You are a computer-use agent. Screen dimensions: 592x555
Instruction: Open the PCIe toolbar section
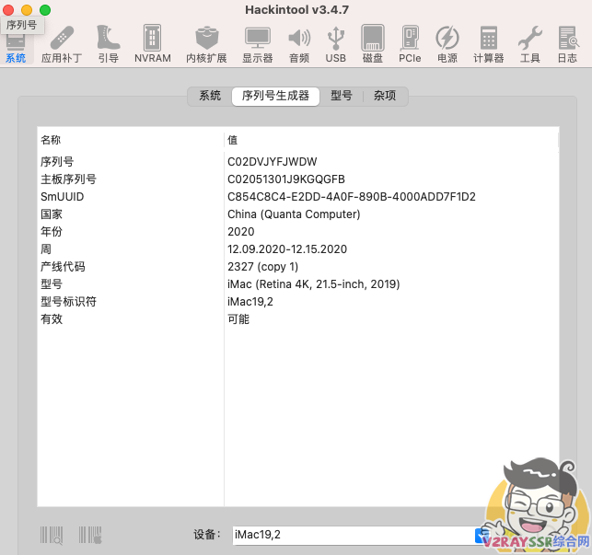410,43
